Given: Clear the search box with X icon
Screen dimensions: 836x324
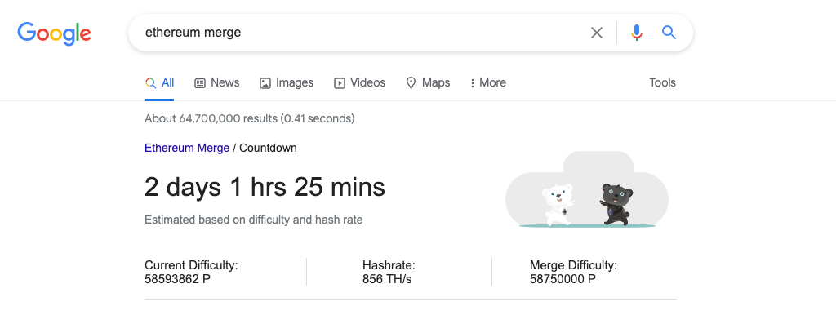Looking at the screenshot, I should tap(597, 33).
